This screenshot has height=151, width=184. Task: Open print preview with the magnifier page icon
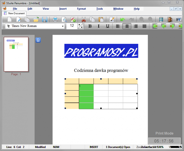click(64, 19)
